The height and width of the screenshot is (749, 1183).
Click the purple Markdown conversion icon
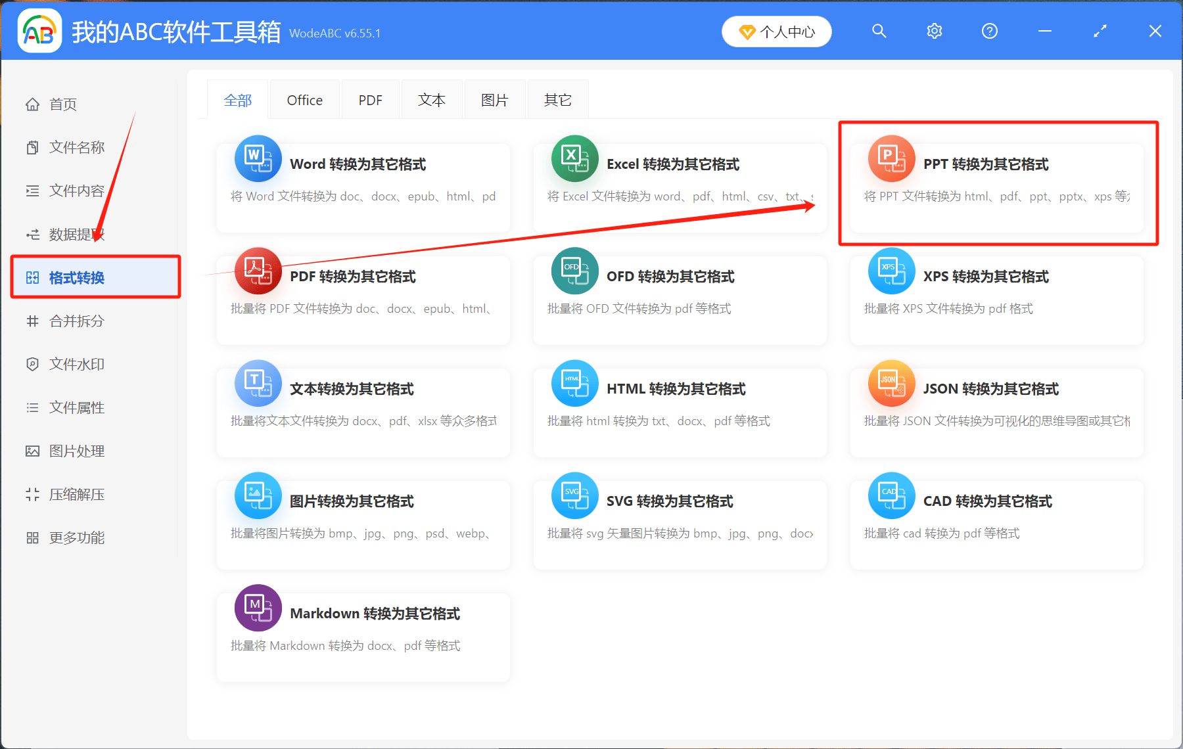tap(258, 608)
